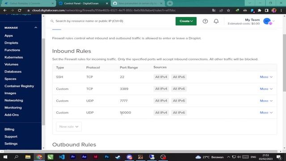Click the search magnifier icon in header
This screenshot has height=161, width=286.
(52, 21)
